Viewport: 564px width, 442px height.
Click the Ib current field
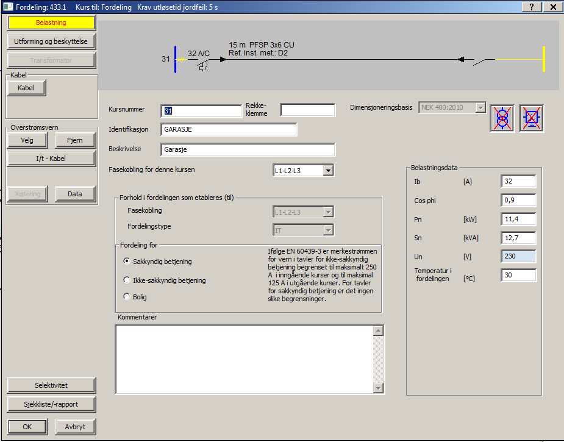[518, 181]
